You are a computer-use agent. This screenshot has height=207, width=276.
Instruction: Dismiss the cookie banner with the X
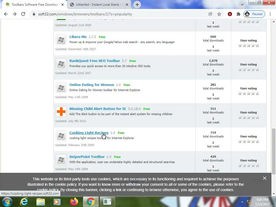click(265, 178)
